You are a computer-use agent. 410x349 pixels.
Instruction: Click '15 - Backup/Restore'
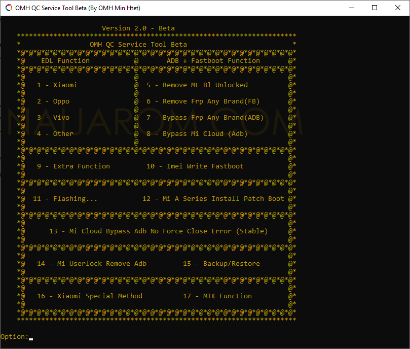click(221, 264)
